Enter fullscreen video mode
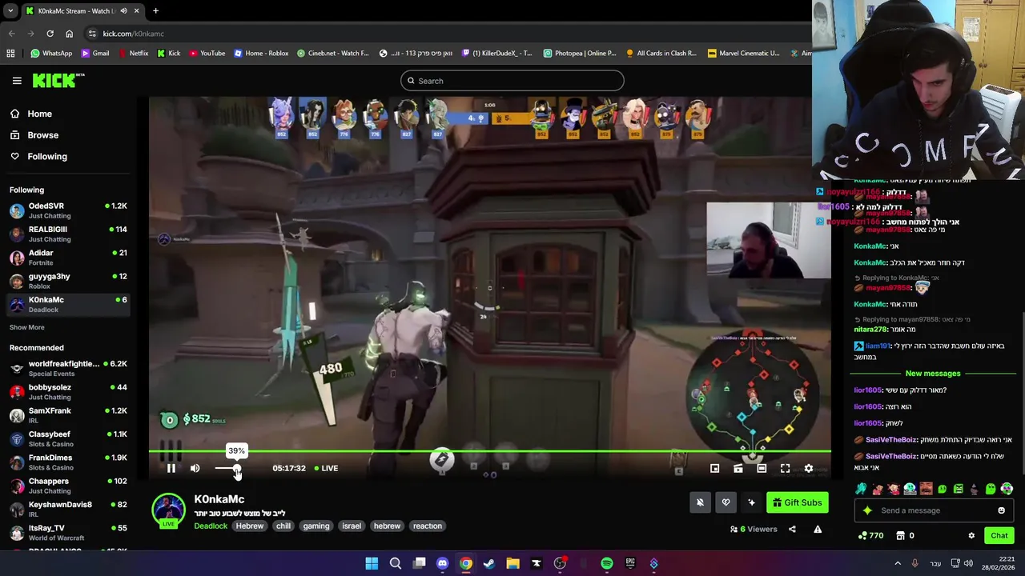This screenshot has height=576, width=1025. [x=785, y=469]
